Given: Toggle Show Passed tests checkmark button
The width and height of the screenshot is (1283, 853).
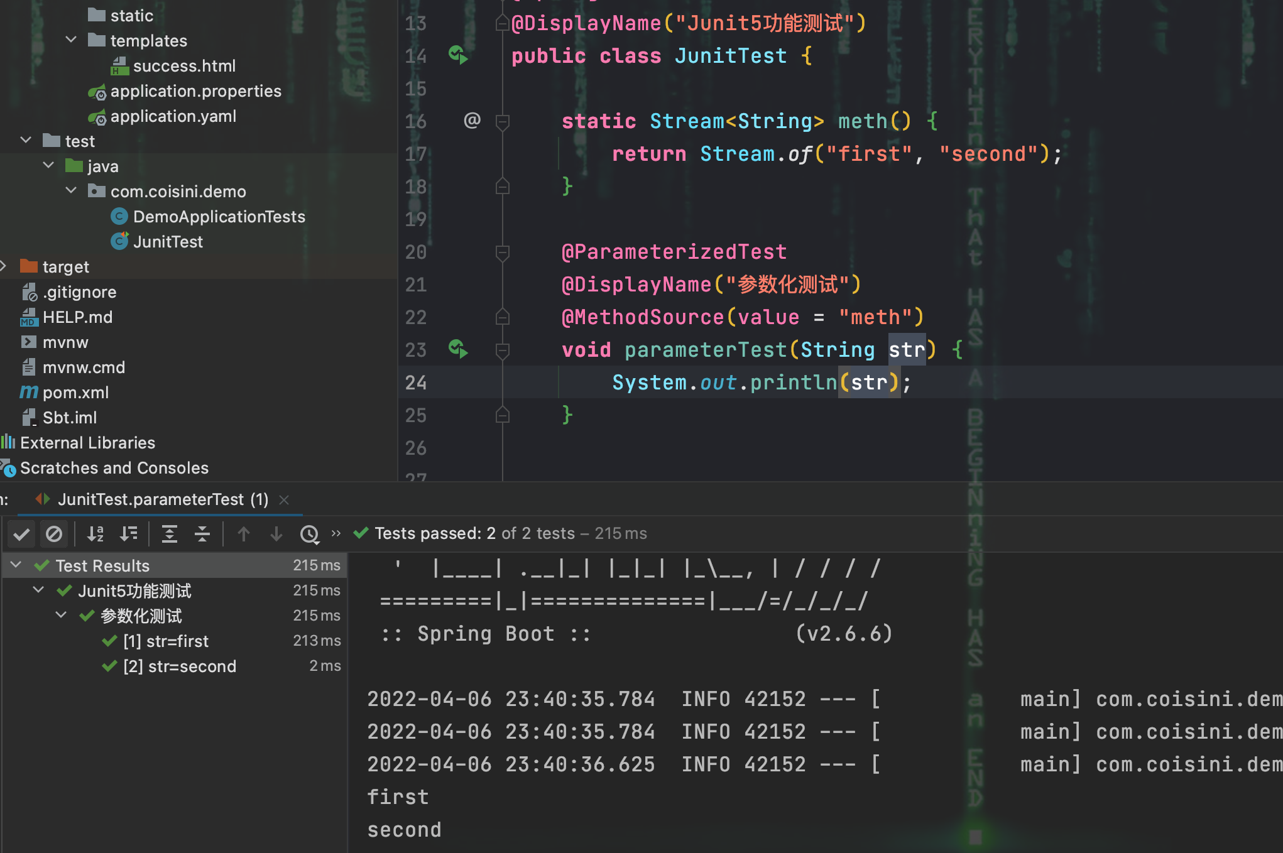Looking at the screenshot, I should point(21,534).
